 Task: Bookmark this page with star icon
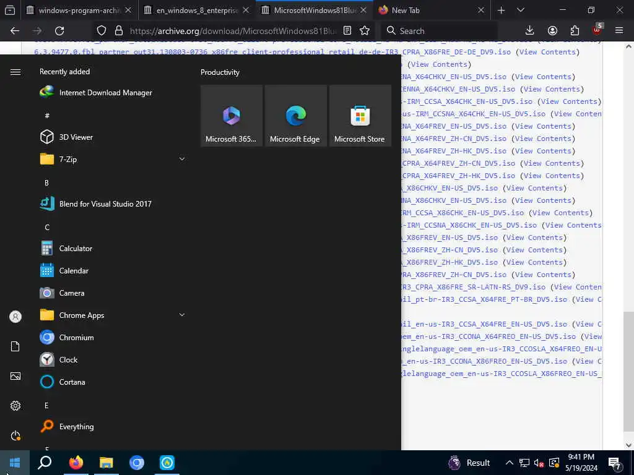tap(365, 31)
